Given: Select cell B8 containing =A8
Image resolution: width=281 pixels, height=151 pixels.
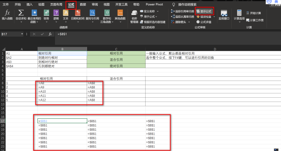Looking at the screenshot, I should [x=62, y=83].
